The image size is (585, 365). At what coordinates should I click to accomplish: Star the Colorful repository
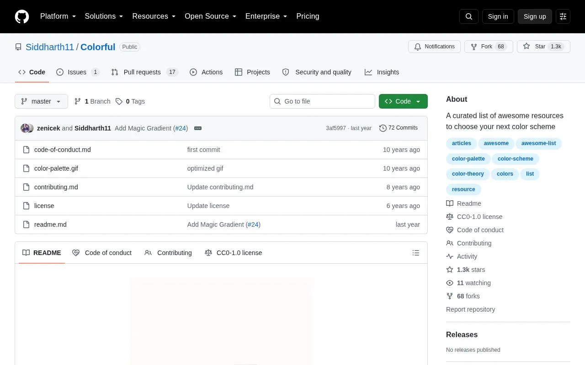pos(543,47)
